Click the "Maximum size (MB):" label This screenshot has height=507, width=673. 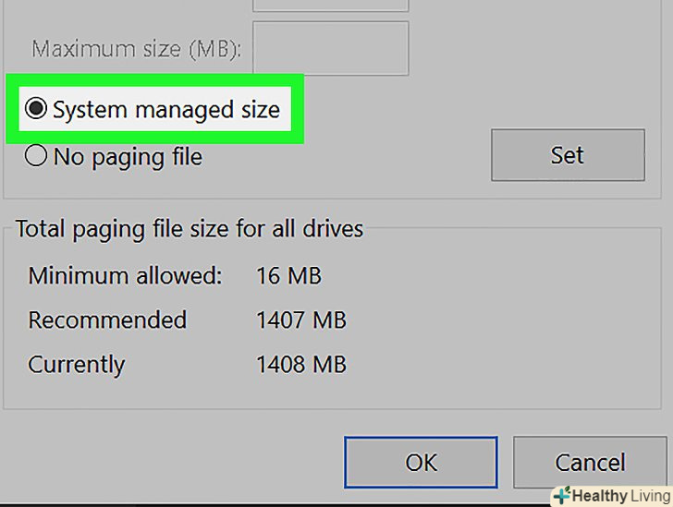tap(136, 48)
